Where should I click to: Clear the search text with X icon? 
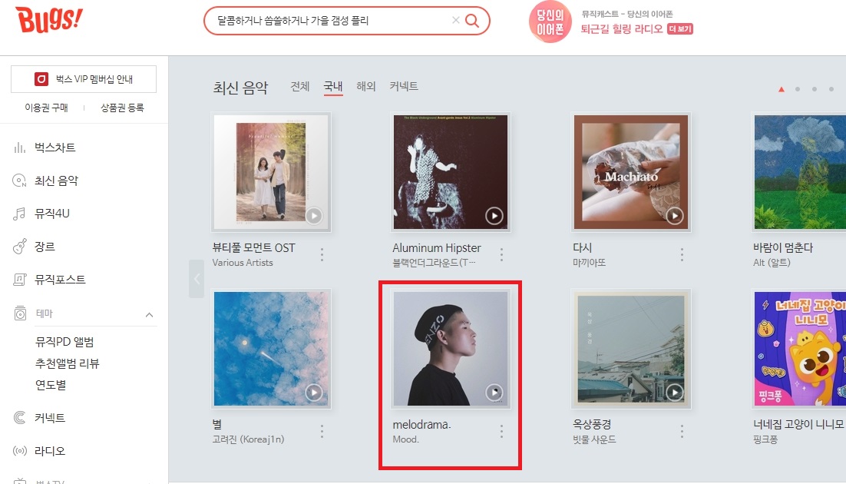[455, 20]
